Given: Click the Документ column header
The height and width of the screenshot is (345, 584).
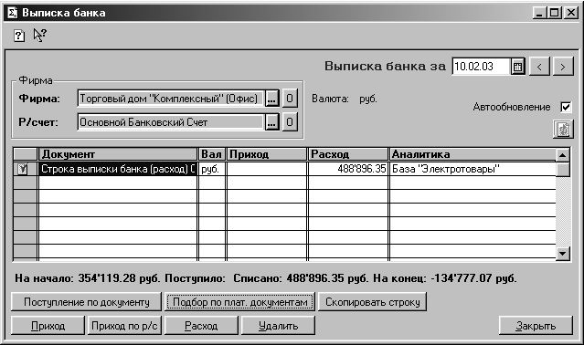Looking at the screenshot, I should tap(118, 154).
